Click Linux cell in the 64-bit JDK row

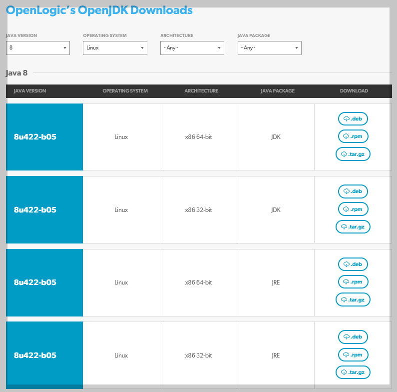click(x=121, y=137)
